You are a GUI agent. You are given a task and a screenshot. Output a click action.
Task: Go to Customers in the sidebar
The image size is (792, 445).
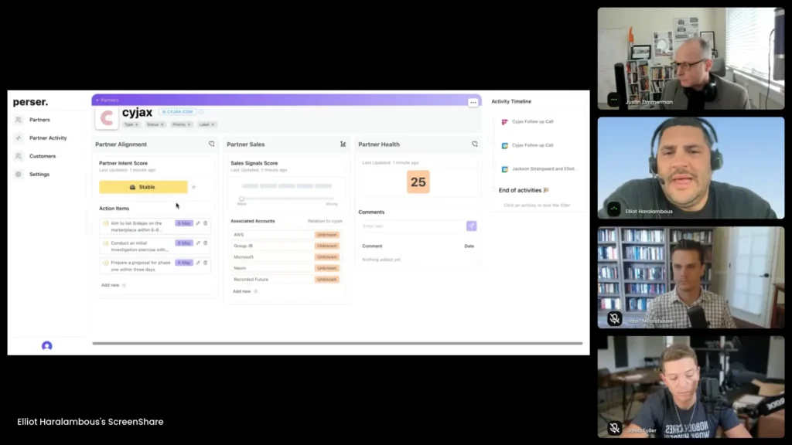coord(43,156)
